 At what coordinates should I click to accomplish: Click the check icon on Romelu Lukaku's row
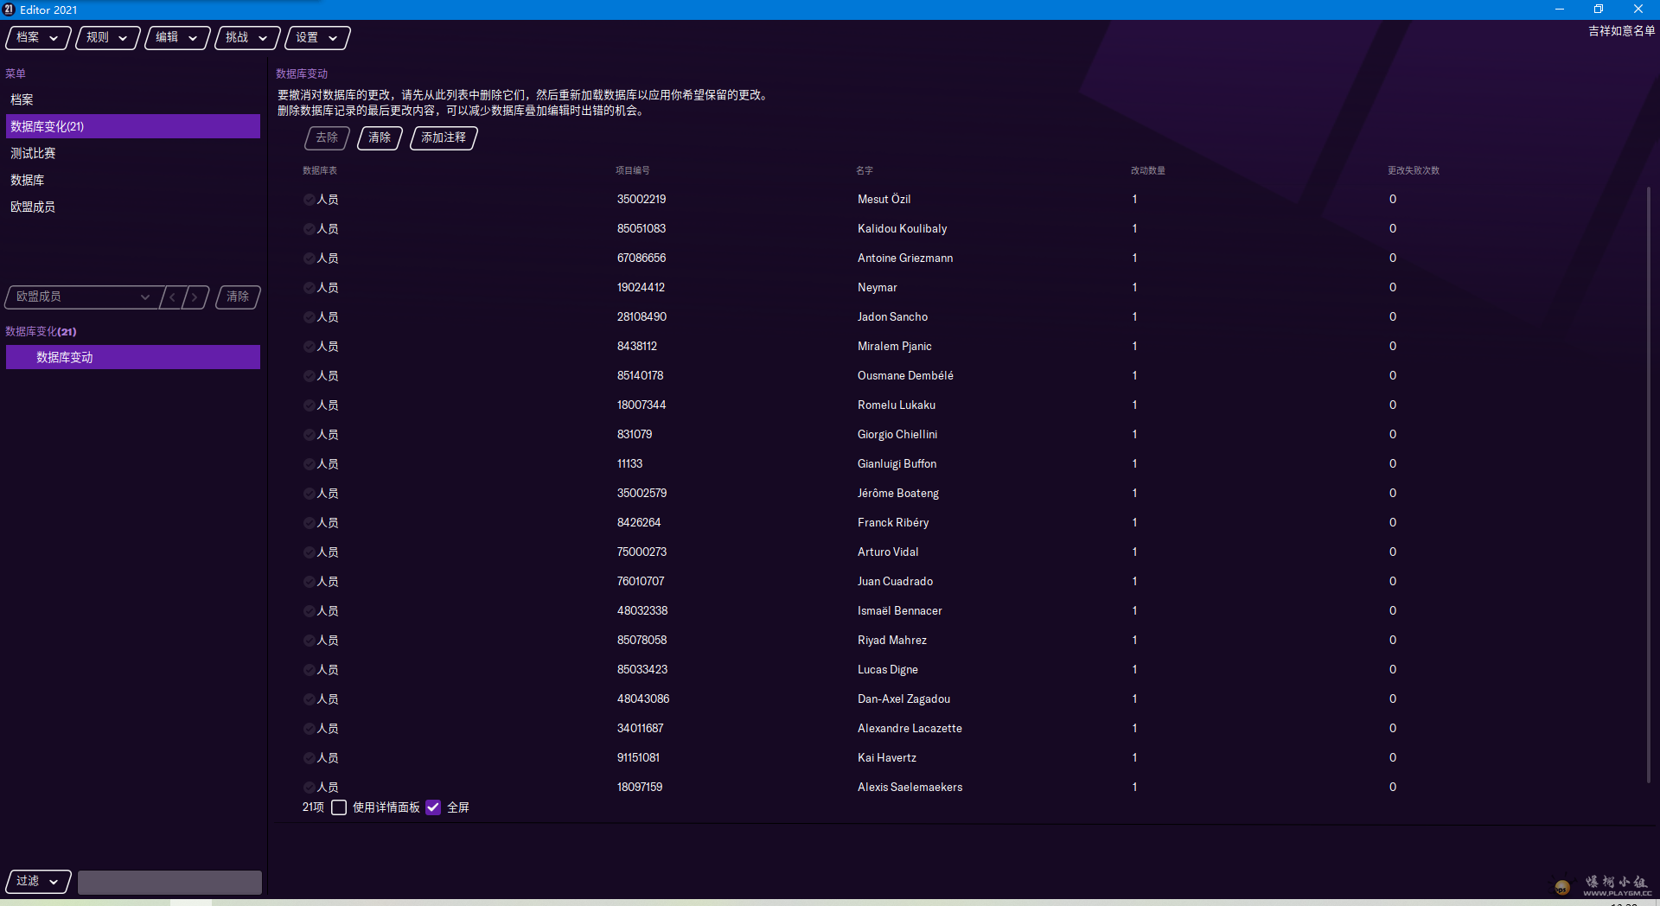coord(309,405)
